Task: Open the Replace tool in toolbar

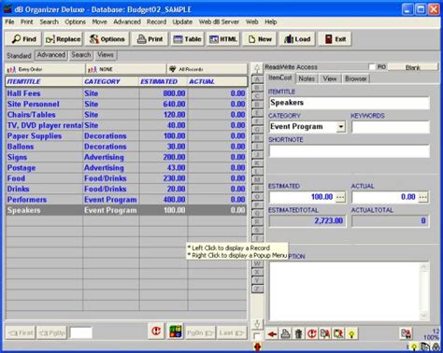Action: [x=63, y=39]
